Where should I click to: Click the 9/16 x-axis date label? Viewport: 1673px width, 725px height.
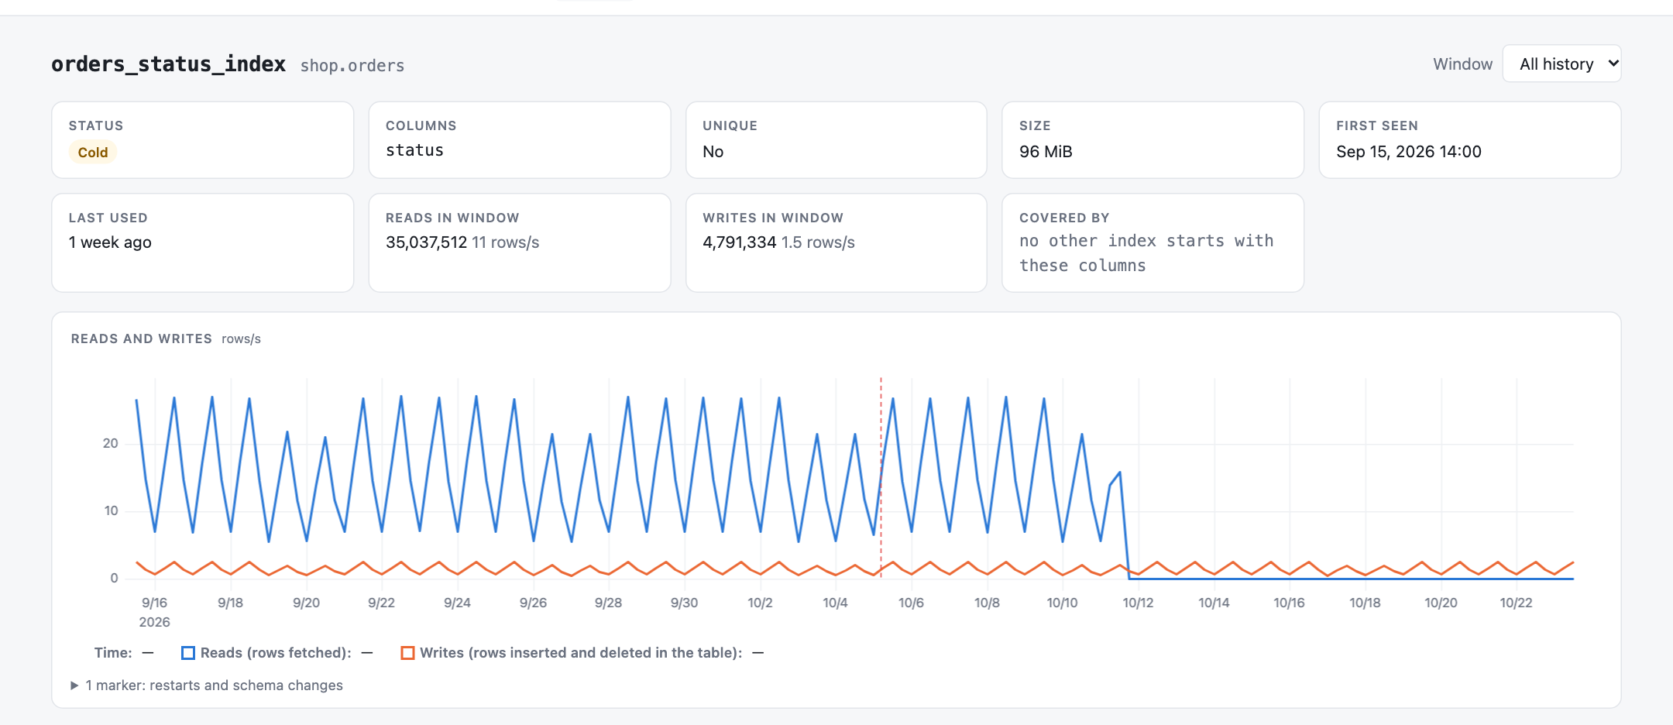tap(154, 603)
